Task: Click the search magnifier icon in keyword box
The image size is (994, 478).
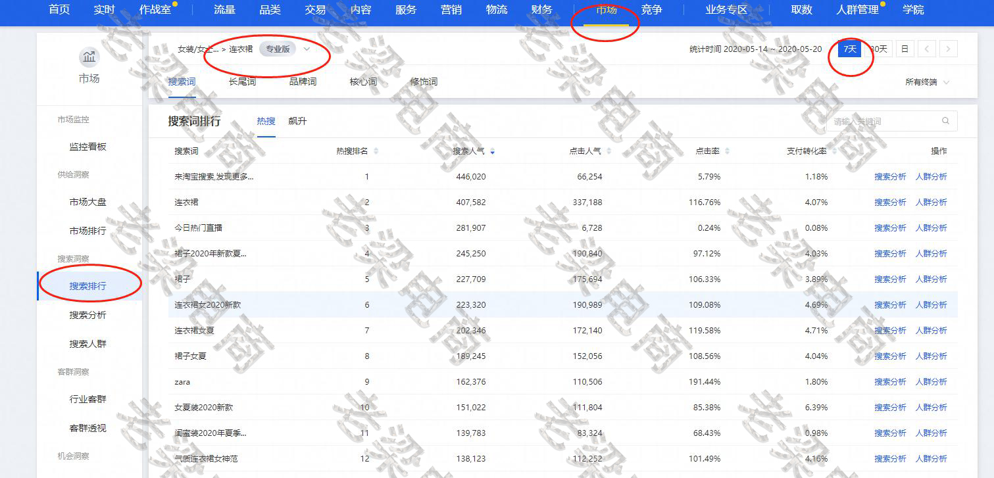Action: pos(945,121)
